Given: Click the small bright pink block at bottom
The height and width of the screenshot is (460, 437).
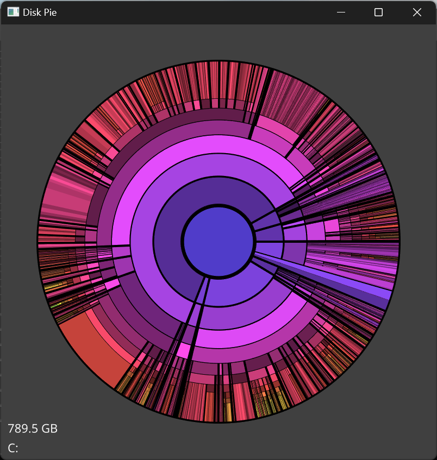Looking at the screenshot, I should click(x=183, y=351).
